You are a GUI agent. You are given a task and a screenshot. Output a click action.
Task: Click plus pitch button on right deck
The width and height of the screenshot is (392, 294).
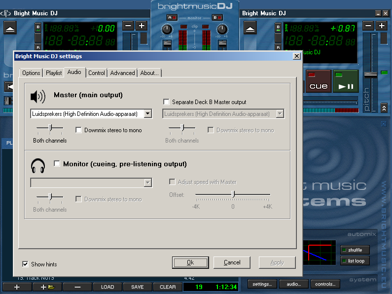pos(382,26)
